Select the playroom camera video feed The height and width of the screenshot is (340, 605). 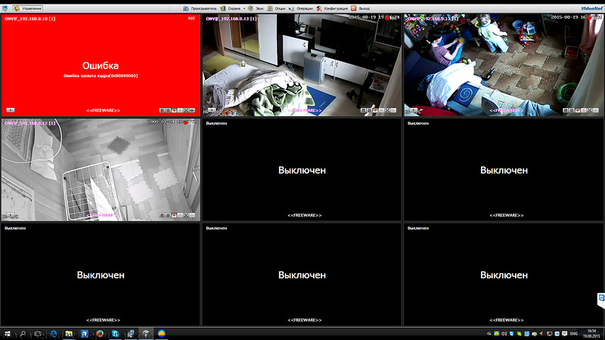(504, 65)
